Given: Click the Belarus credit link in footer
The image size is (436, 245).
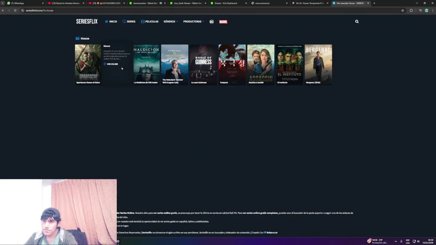Looking at the screenshot, I should point(272,232).
